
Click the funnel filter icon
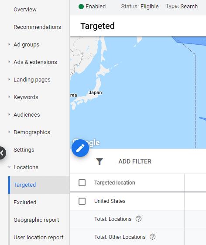tap(100, 161)
